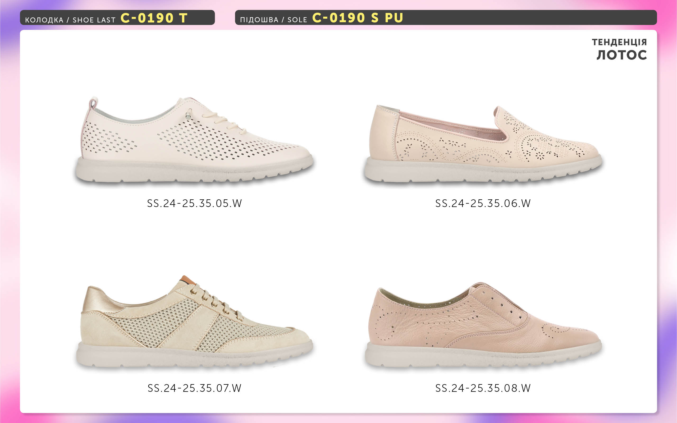677x423 pixels.
Task: Click the gold metallic heel tab on sneaker
Action: (97, 299)
